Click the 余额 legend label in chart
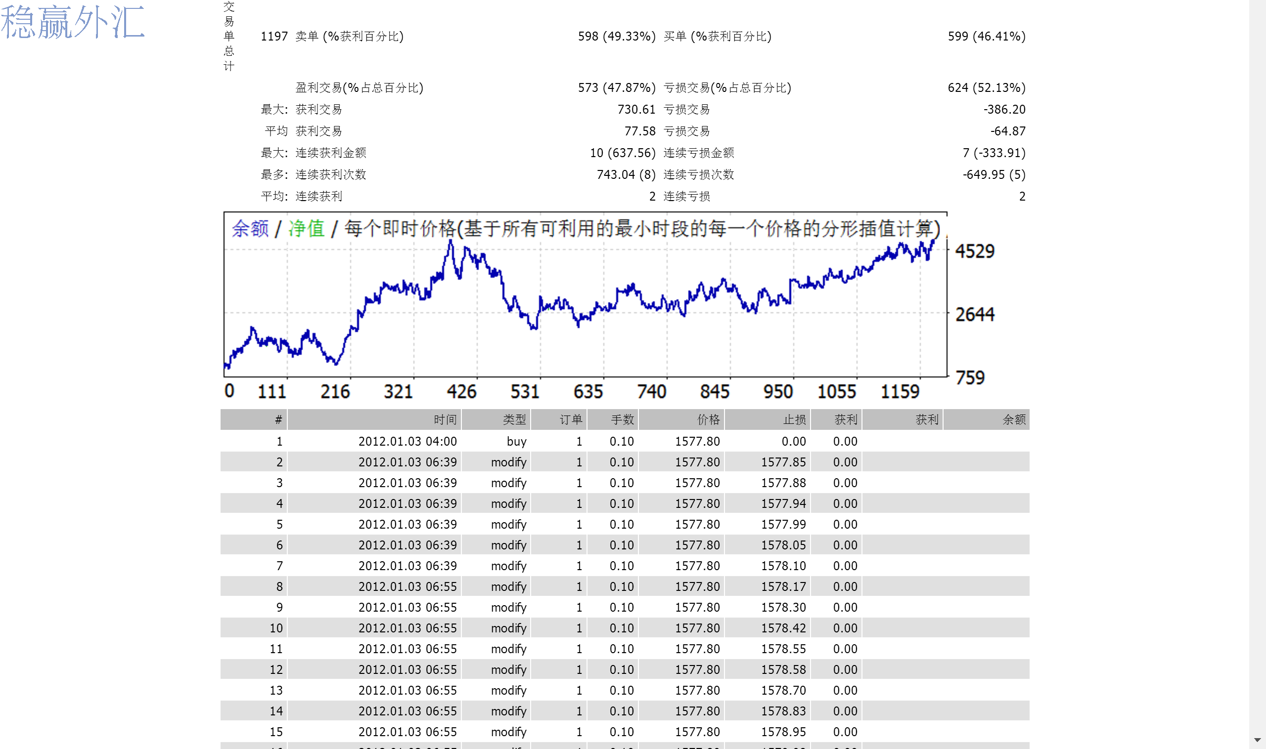 pyautogui.click(x=250, y=229)
